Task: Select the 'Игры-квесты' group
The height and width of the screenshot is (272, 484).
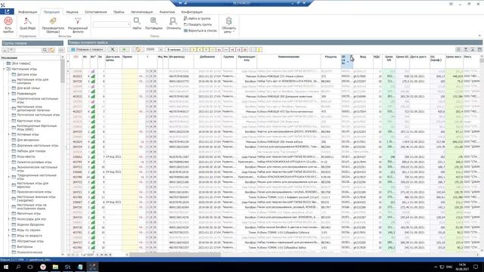Action: click(x=26, y=156)
